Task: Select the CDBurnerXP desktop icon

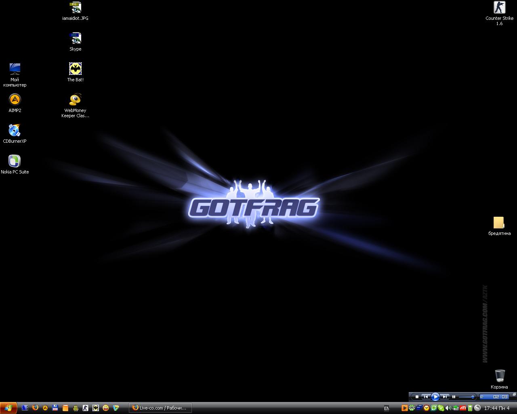Action: (15, 131)
